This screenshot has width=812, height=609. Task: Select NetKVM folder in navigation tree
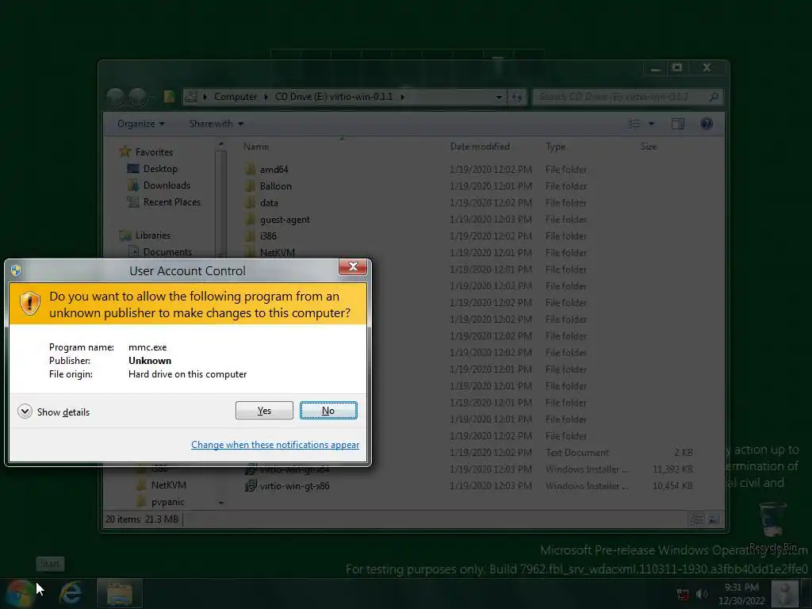coord(168,485)
